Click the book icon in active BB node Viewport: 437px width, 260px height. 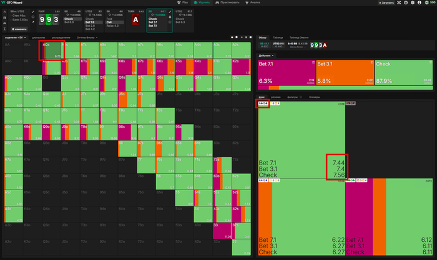[170, 22]
